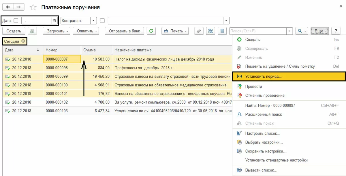Image resolution: width=346 pixels, height=176 pixels.
Task: Choose Установить стандартные настройки
Action: (289, 160)
